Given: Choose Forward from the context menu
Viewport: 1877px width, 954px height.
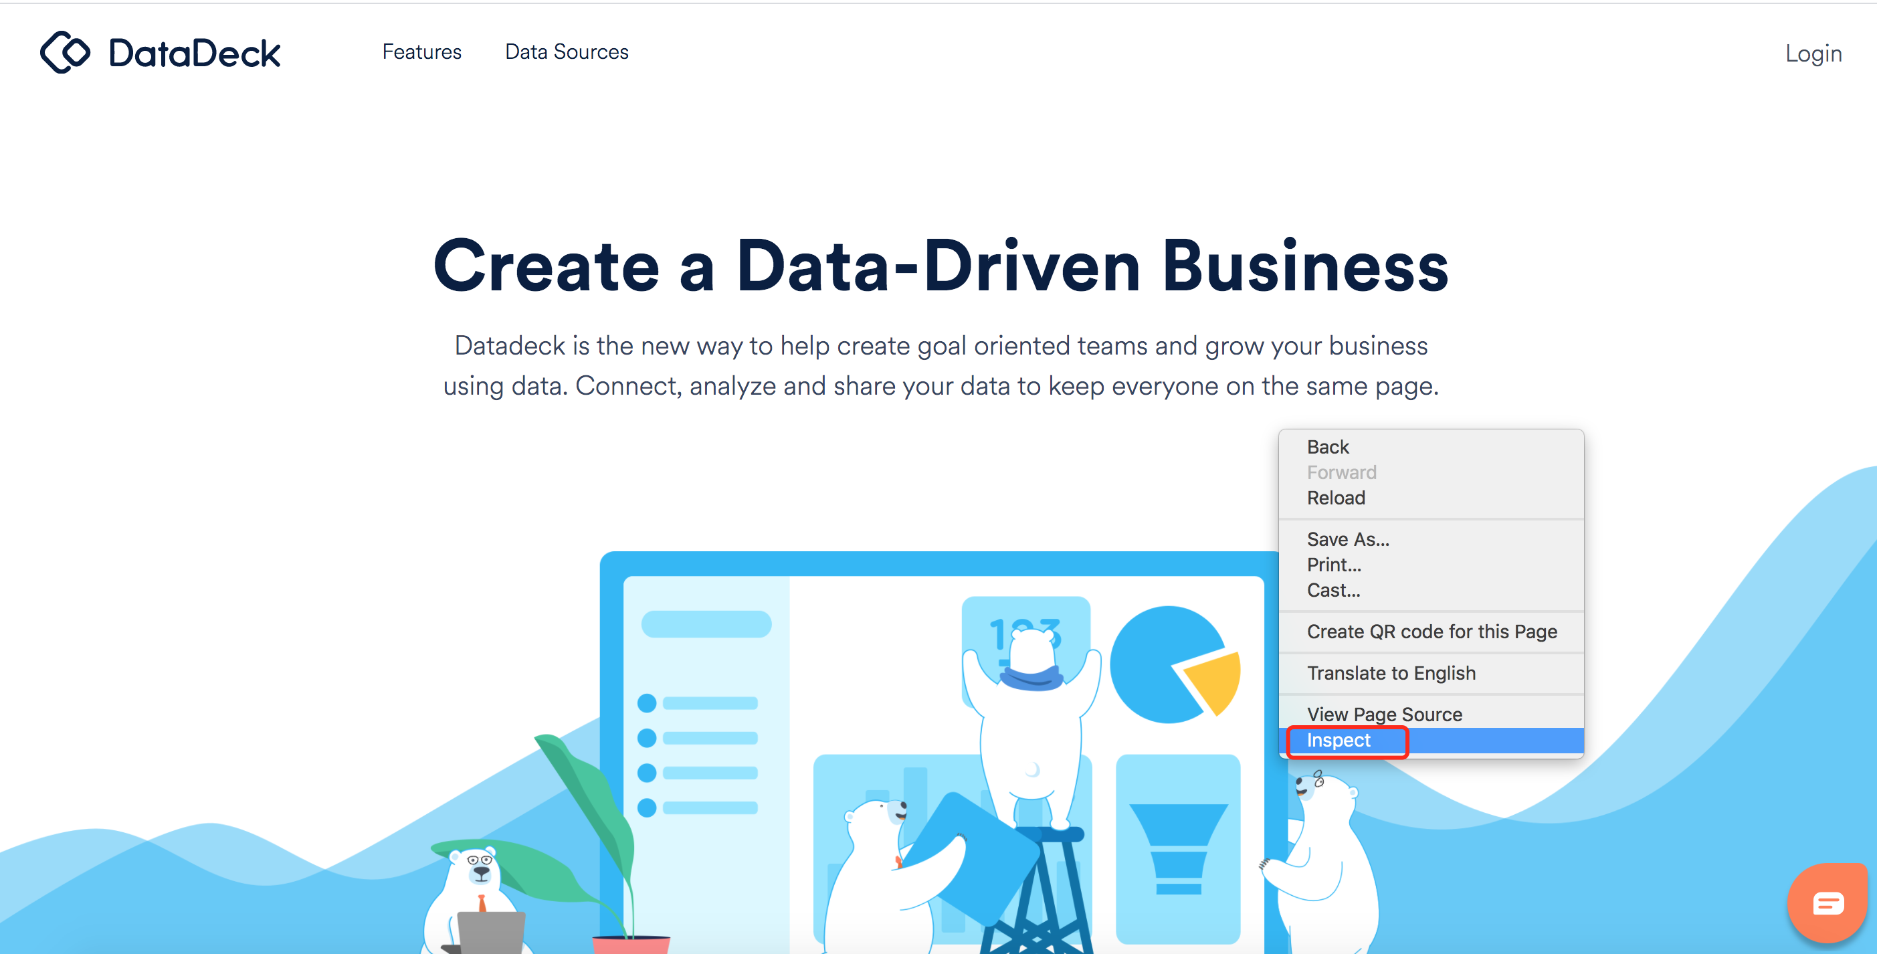Looking at the screenshot, I should coord(1431,472).
